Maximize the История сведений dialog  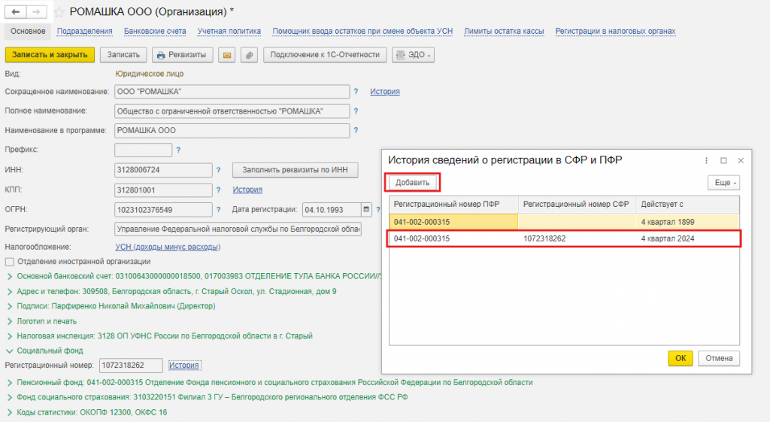[723, 161]
